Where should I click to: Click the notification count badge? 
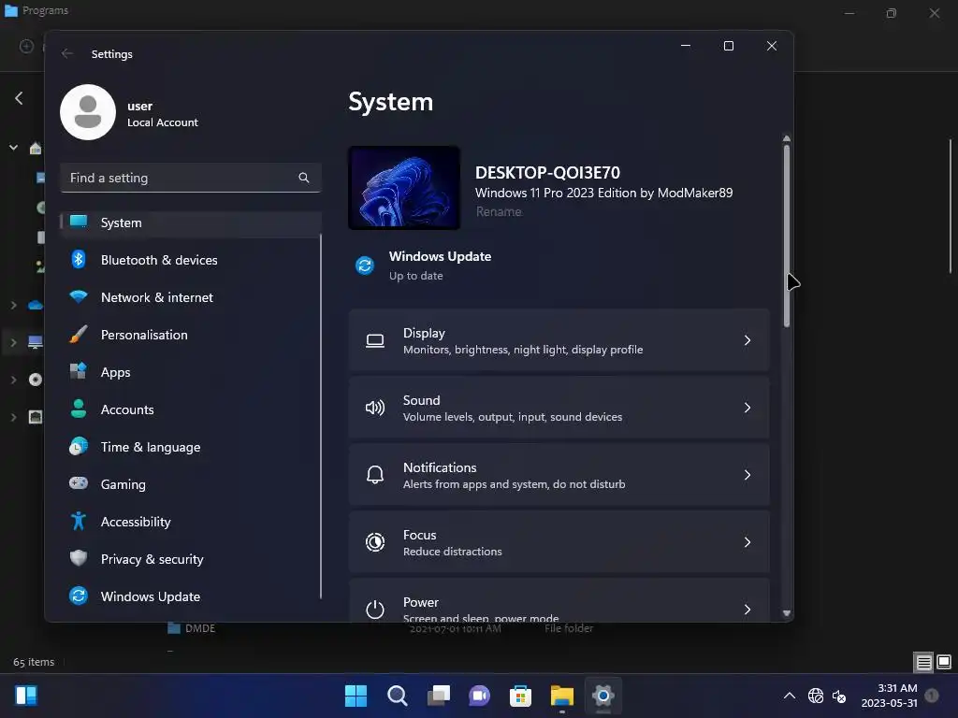932,696
